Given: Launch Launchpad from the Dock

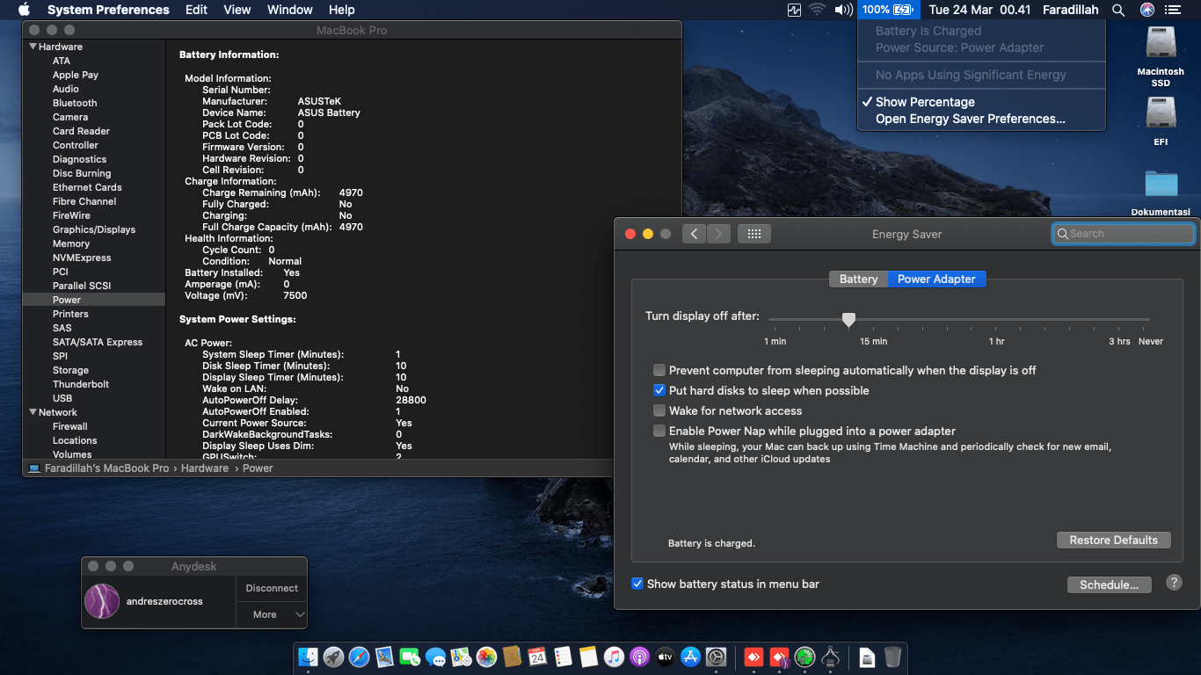Looking at the screenshot, I should [333, 657].
